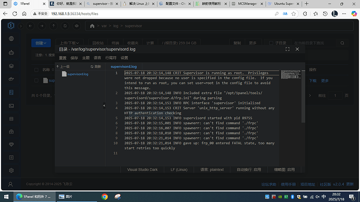Click the editor minimap preview

[x=291, y=75]
